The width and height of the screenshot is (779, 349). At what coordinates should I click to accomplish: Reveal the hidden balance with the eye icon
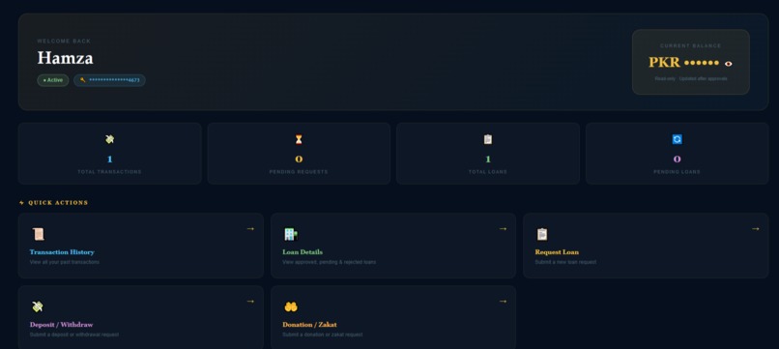(x=729, y=64)
